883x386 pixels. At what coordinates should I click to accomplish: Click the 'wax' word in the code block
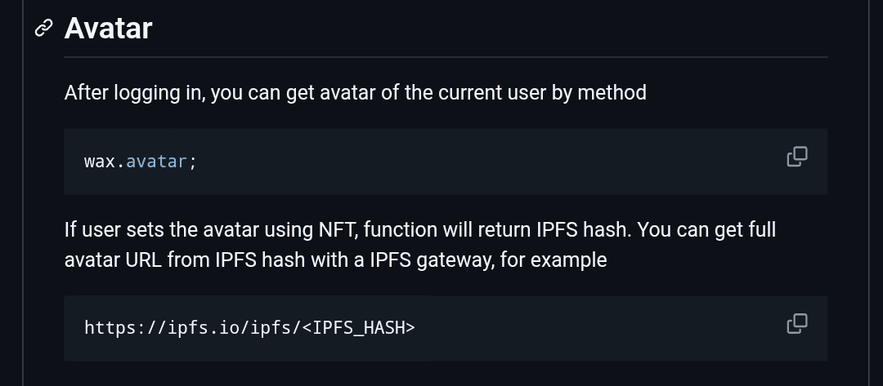100,162
